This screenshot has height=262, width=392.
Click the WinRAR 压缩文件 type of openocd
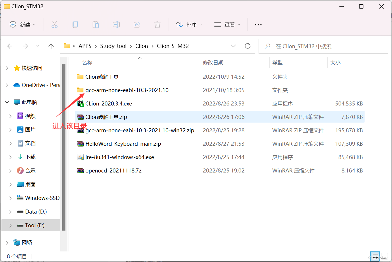click(293, 170)
